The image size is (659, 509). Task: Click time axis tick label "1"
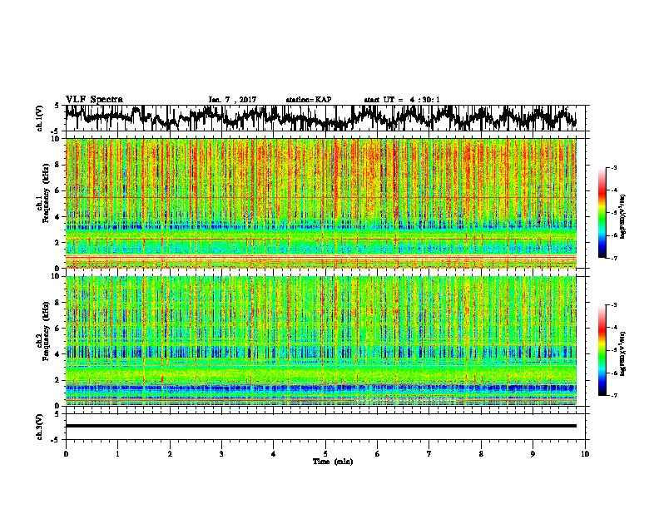tap(117, 454)
